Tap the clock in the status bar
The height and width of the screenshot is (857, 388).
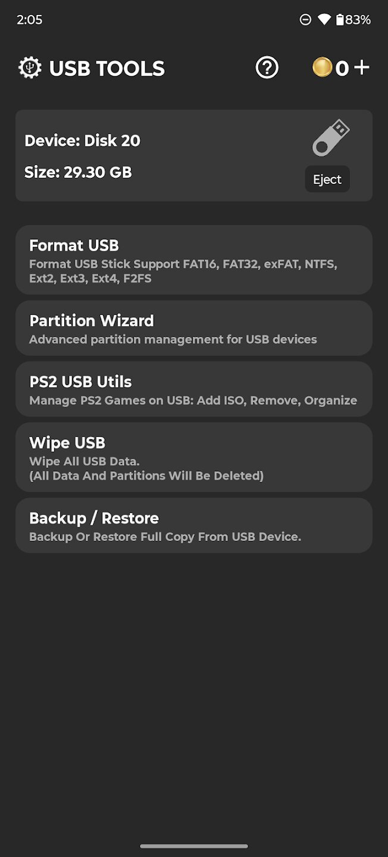[x=30, y=20]
